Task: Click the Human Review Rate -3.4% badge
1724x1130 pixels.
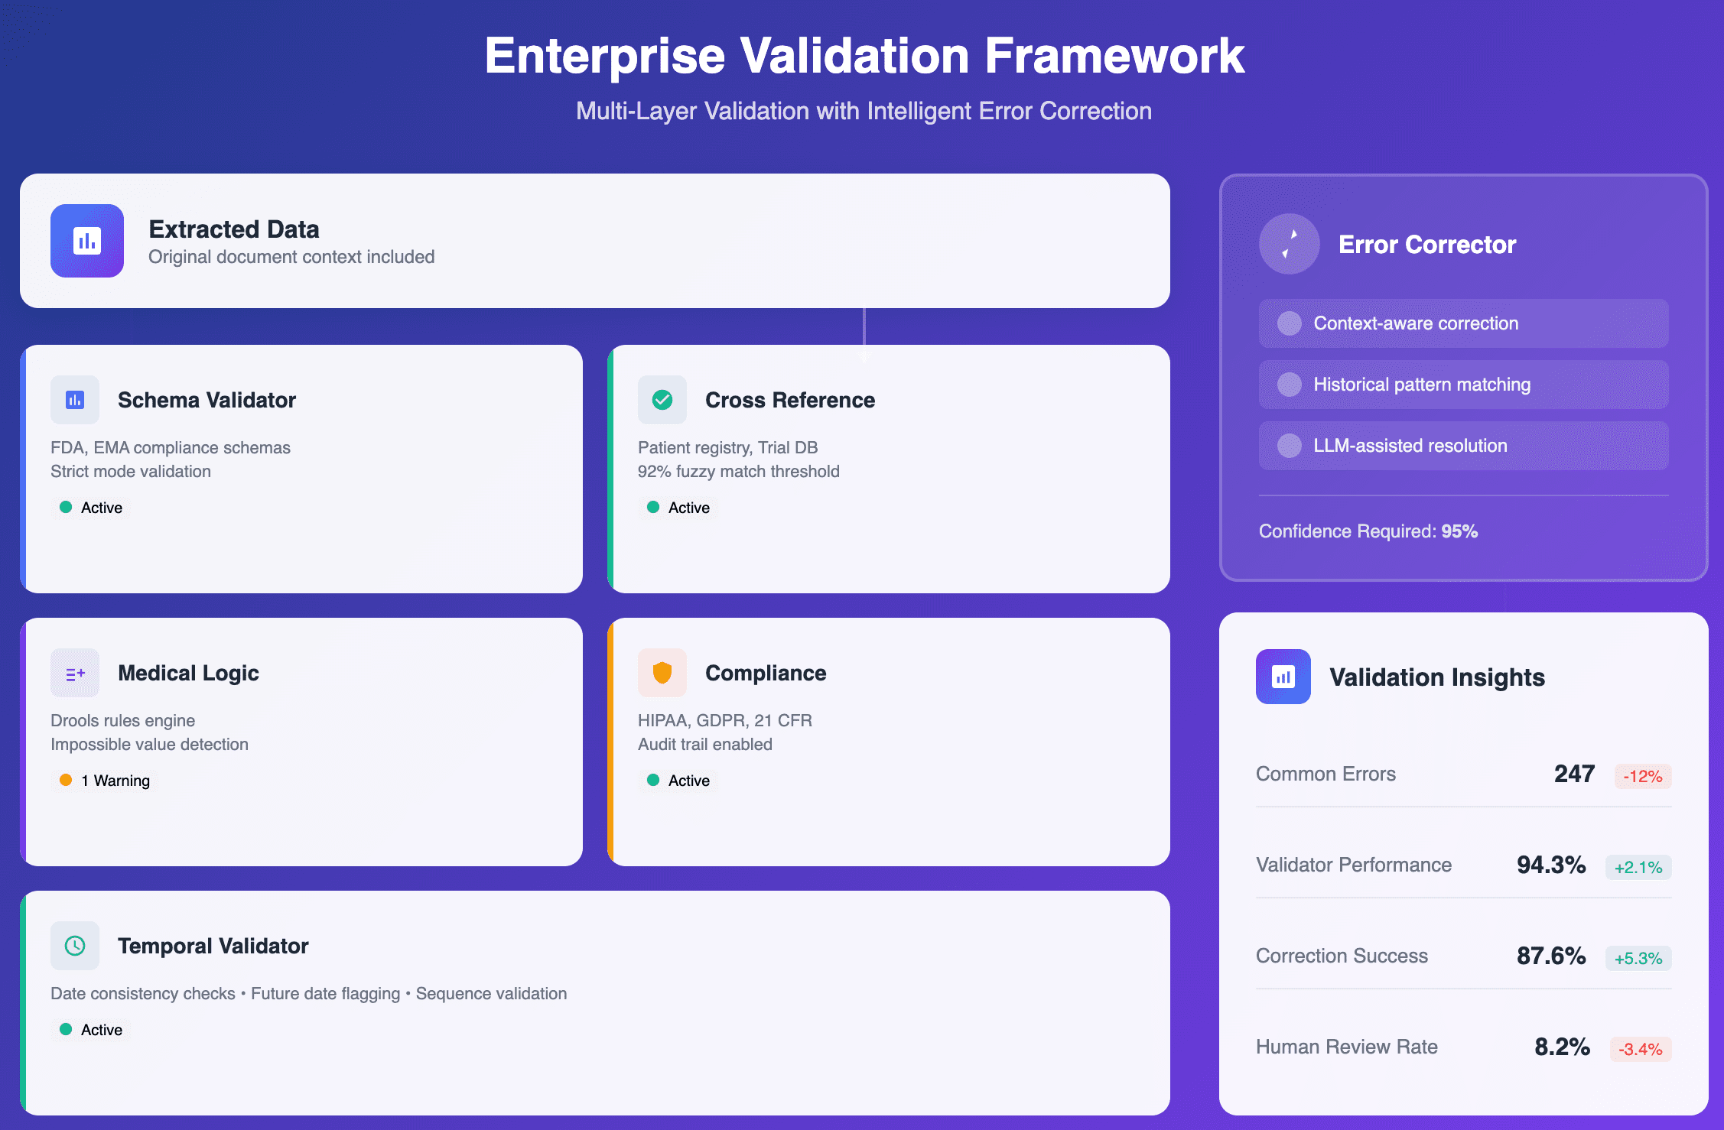Action: [x=1640, y=1049]
